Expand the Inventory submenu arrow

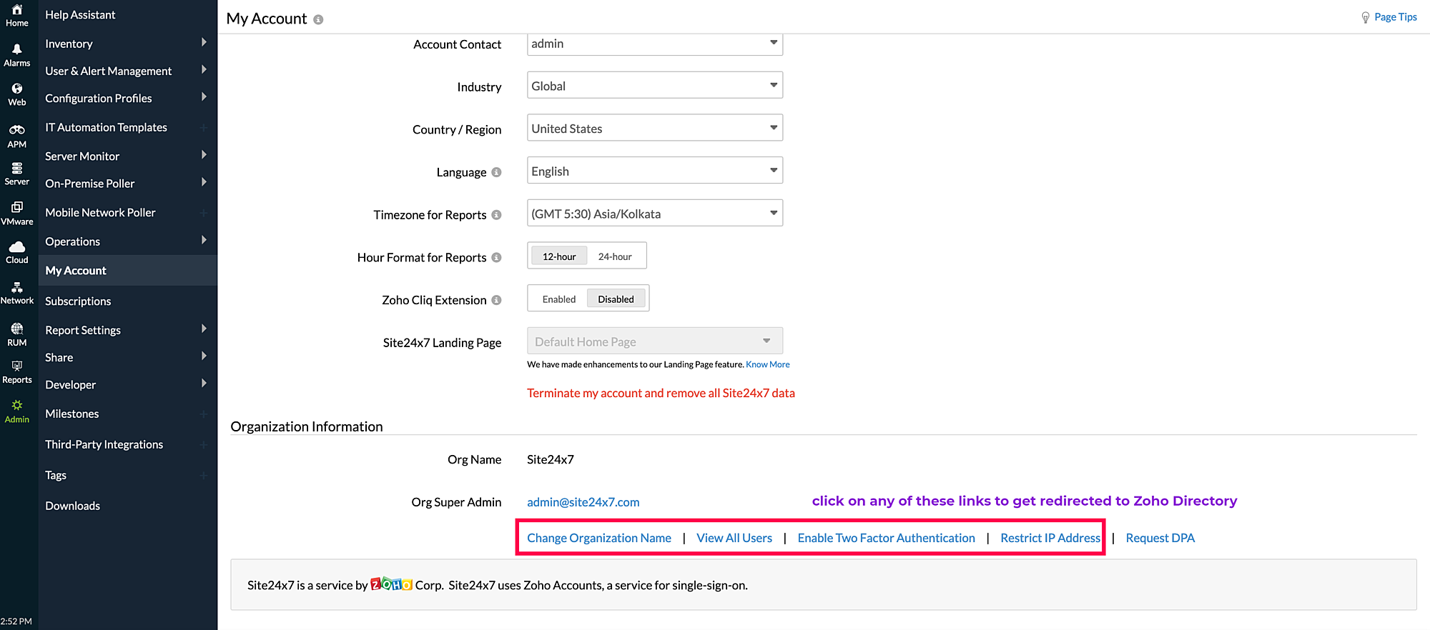tap(204, 43)
